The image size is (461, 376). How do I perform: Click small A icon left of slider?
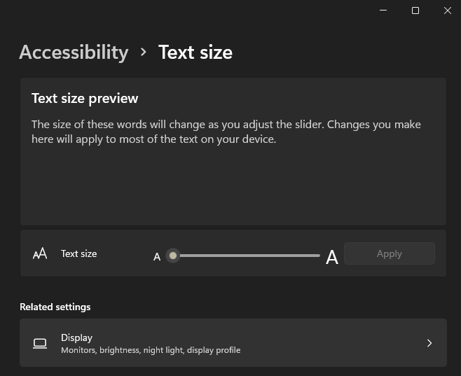157,257
